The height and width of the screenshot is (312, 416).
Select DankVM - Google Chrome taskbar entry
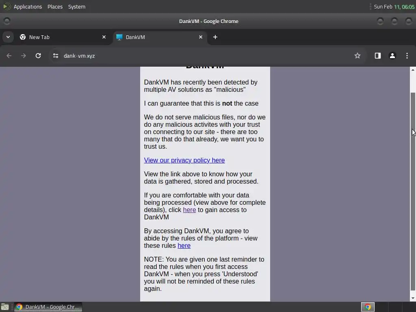pyautogui.click(x=48, y=307)
